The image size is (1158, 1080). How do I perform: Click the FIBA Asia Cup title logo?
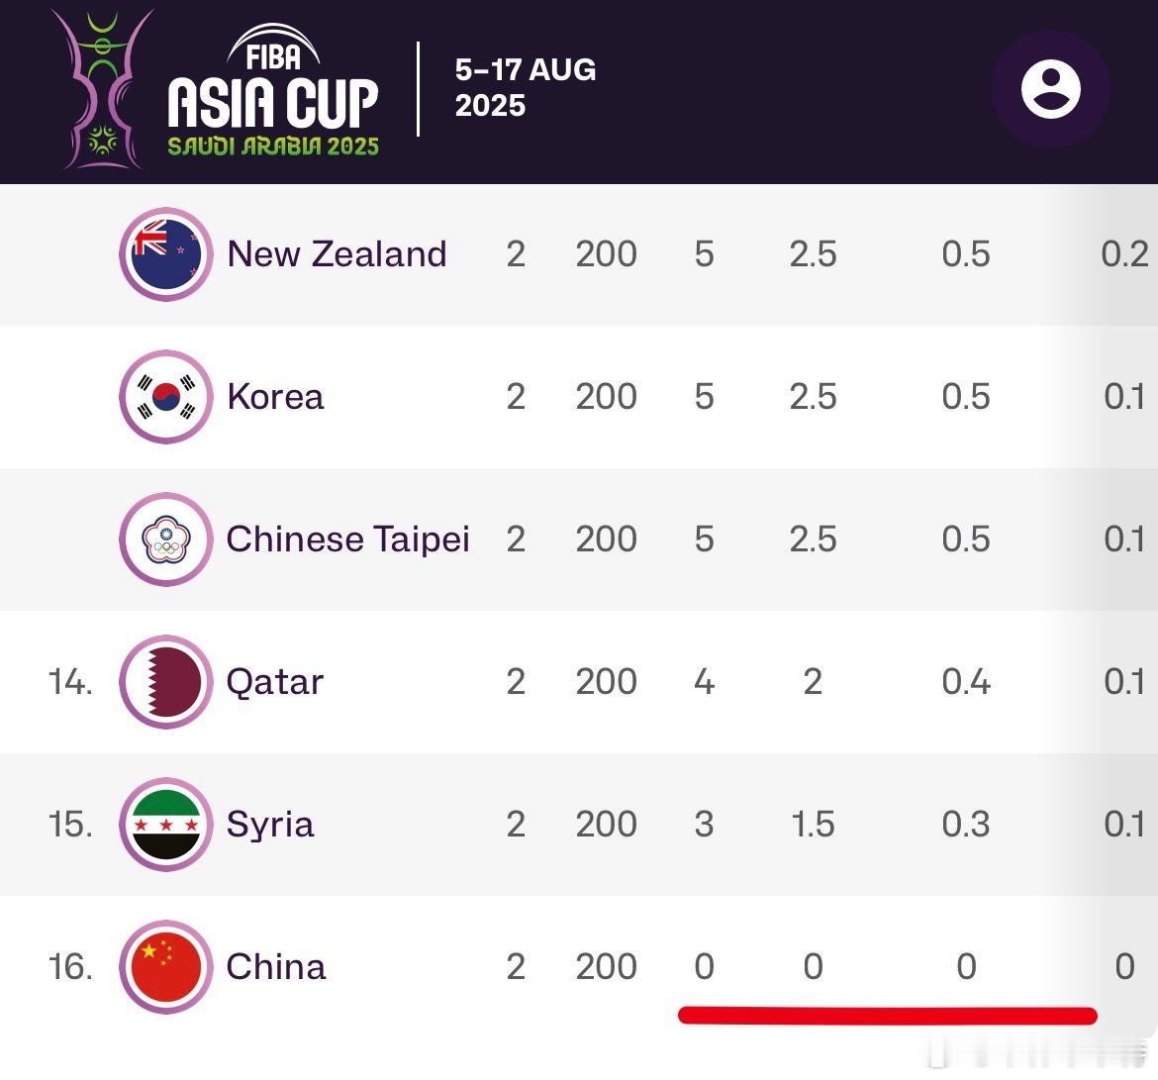(272, 90)
